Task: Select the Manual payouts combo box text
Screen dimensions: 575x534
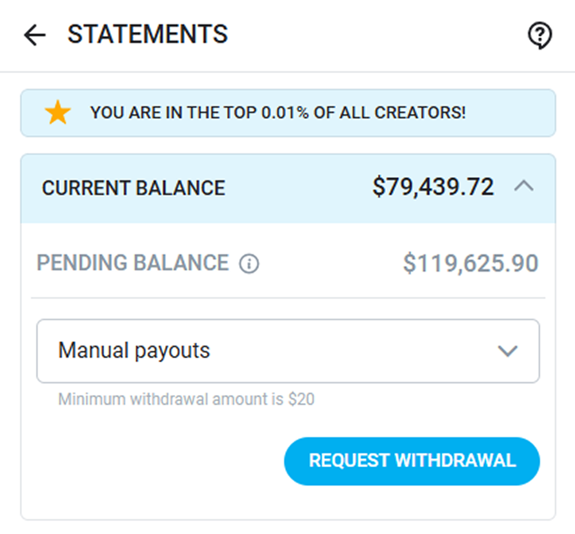Action: click(134, 351)
